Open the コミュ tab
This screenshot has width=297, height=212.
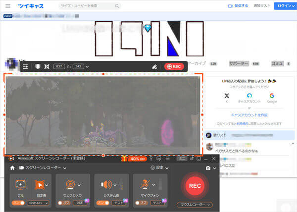point(277,63)
